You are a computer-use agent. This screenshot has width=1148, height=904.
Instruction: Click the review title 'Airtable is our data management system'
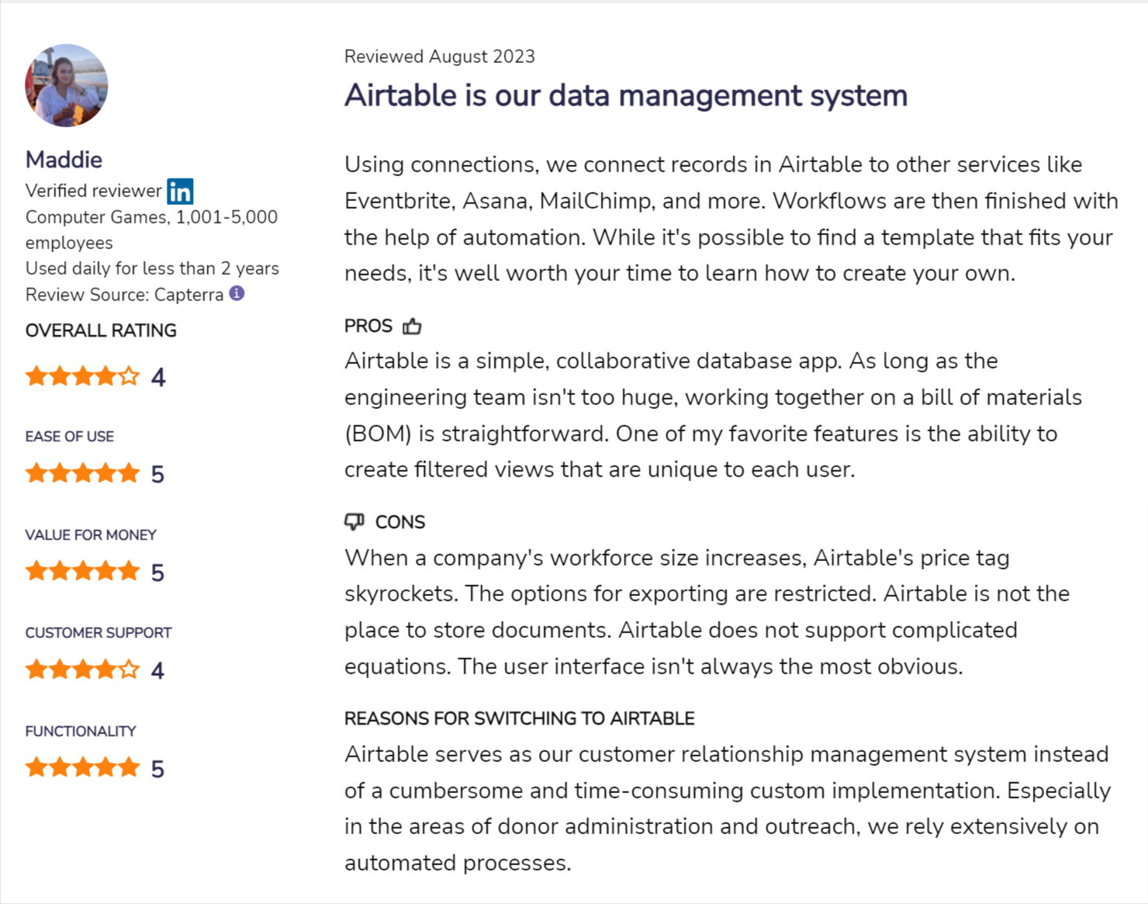626,95
